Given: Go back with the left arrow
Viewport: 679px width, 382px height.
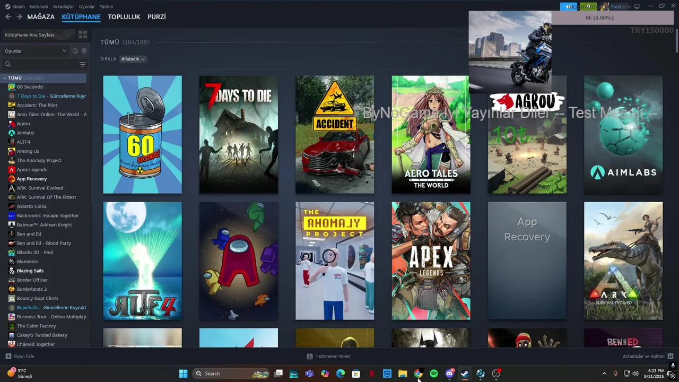Looking at the screenshot, I should point(8,17).
